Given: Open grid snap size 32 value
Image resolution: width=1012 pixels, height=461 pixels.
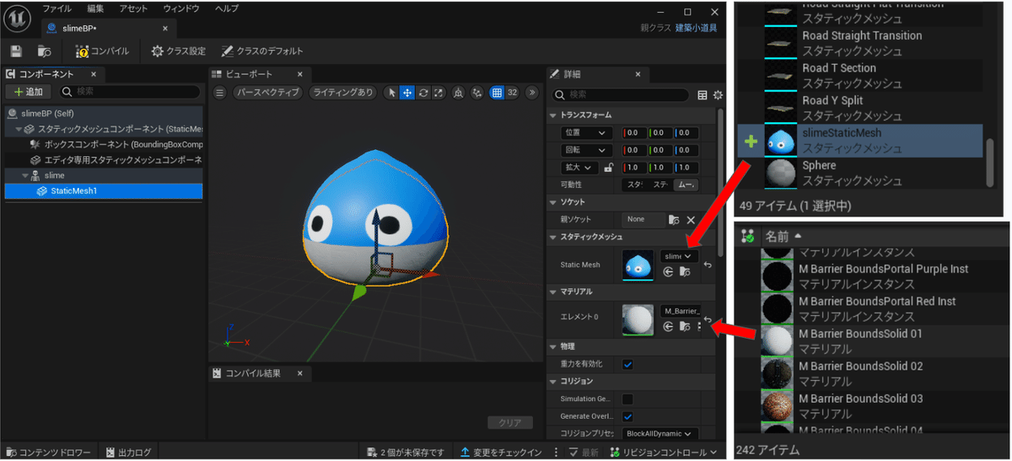Looking at the screenshot, I should [512, 92].
